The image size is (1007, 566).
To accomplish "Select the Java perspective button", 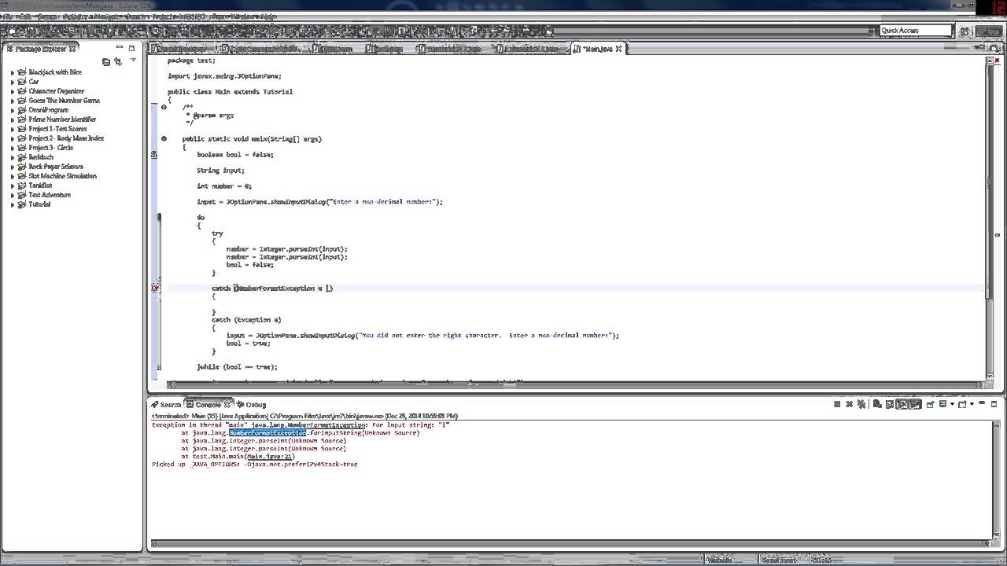I will tap(988, 31).
